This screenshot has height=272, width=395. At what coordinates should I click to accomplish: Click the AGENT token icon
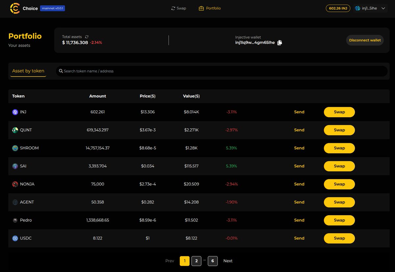(x=15, y=202)
